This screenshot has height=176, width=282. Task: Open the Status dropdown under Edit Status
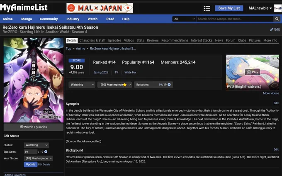tap(36, 145)
